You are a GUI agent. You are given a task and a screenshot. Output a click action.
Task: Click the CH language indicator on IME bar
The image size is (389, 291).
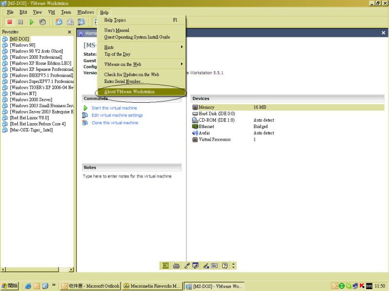(x=165, y=266)
